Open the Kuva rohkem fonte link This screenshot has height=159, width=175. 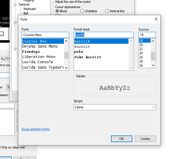point(35,129)
